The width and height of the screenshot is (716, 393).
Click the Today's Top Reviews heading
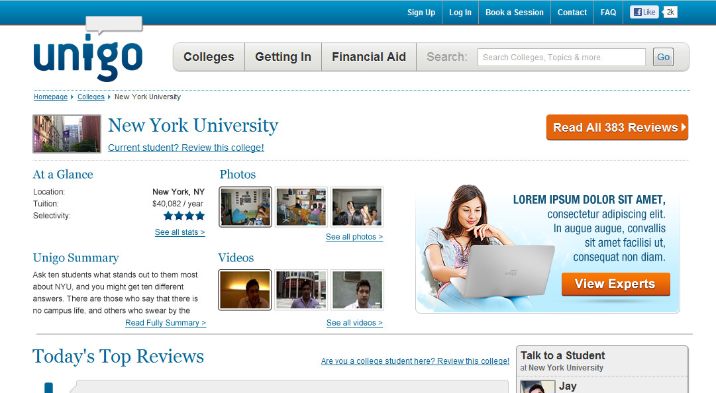(x=119, y=357)
